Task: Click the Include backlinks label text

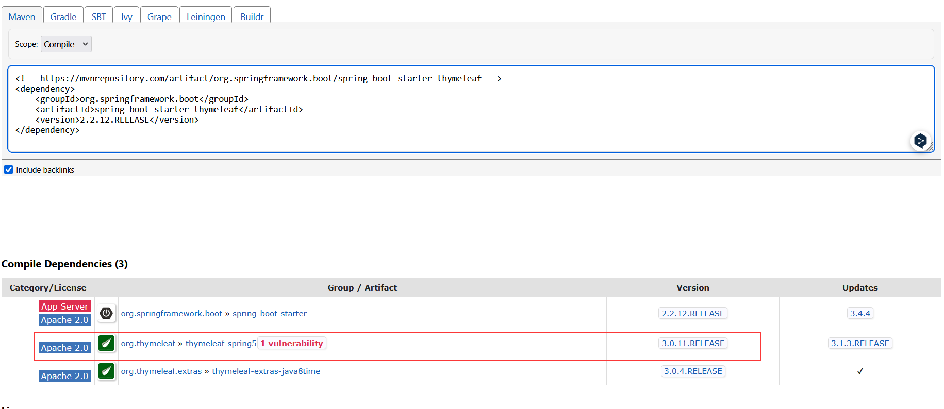Action: [45, 170]
